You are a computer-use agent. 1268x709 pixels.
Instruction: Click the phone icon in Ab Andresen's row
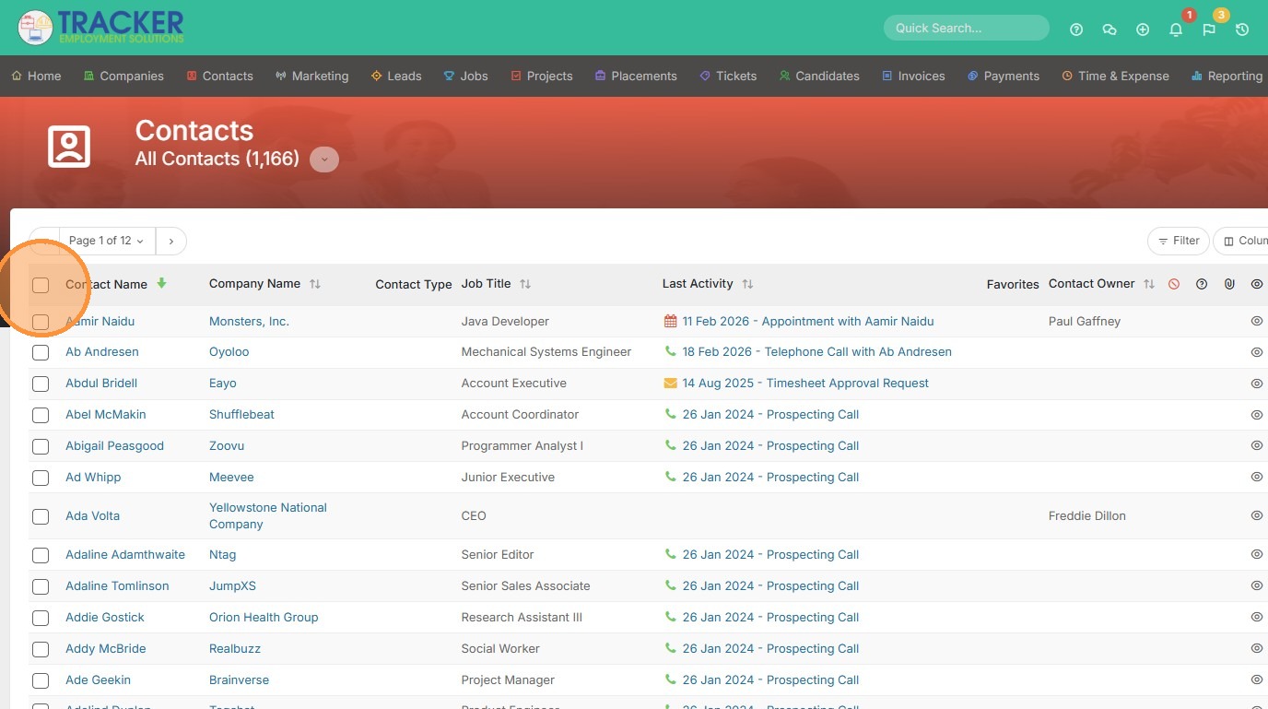671,351
